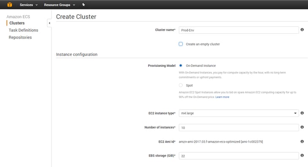The image size is (308, 167).
Task: Expand the Resource Groups menu
Action: coord(59,5)
